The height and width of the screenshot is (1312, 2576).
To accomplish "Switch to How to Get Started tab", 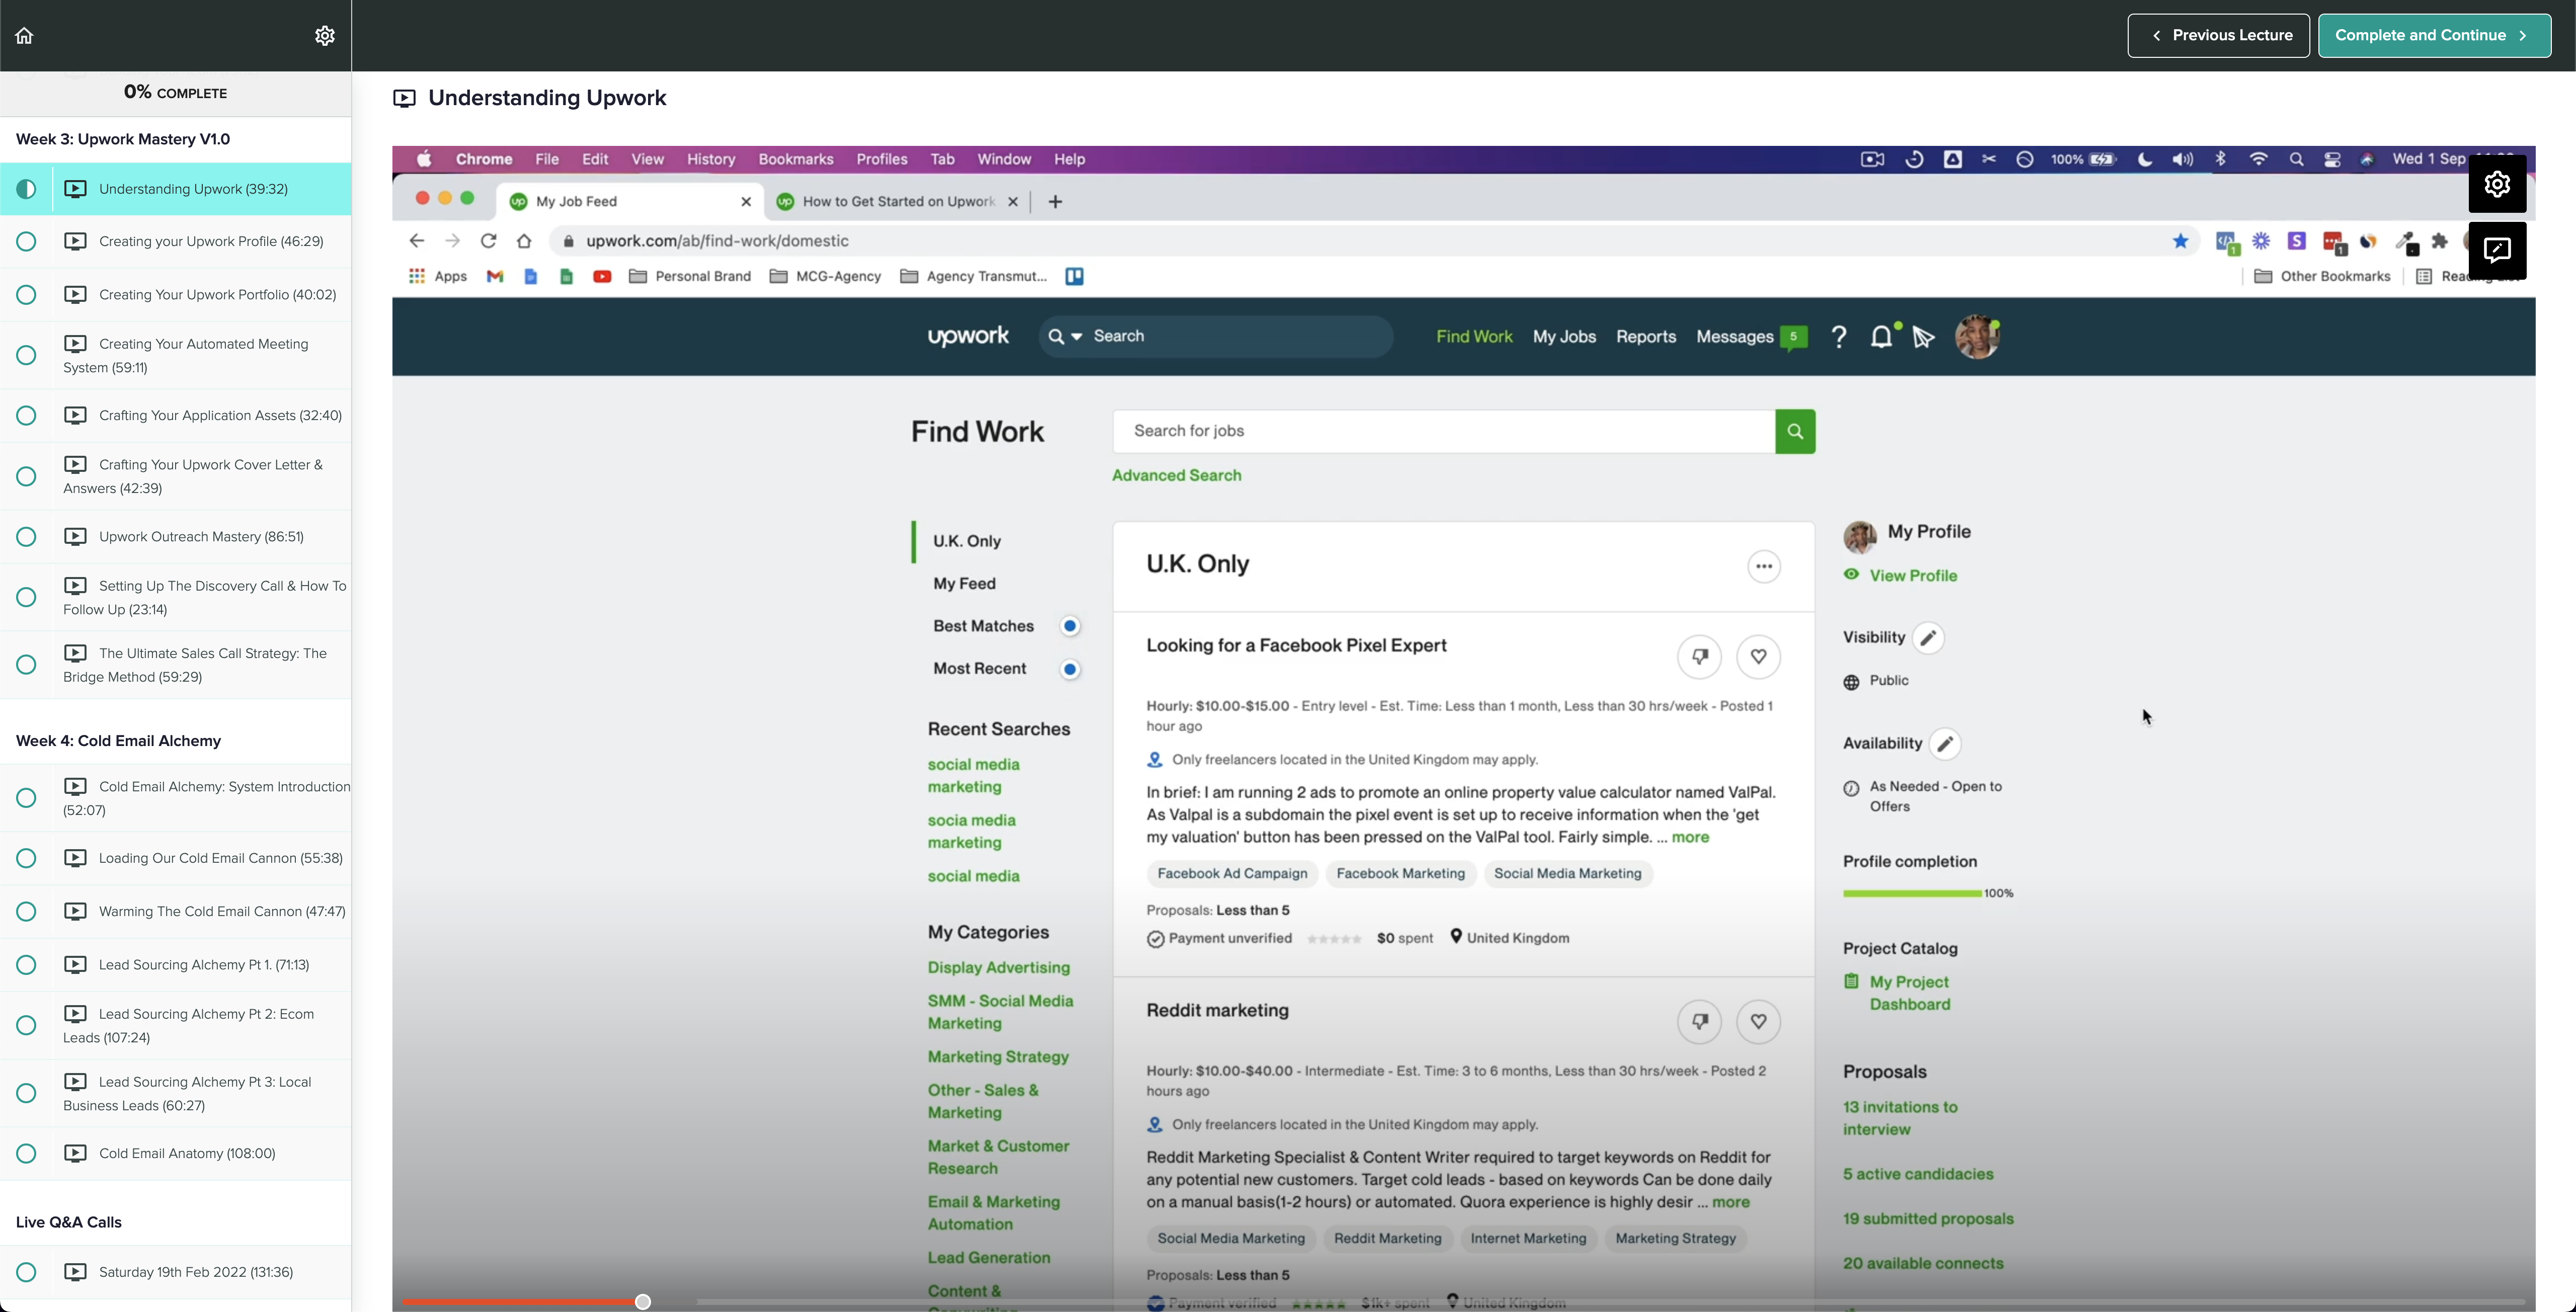I will (898, 202).
